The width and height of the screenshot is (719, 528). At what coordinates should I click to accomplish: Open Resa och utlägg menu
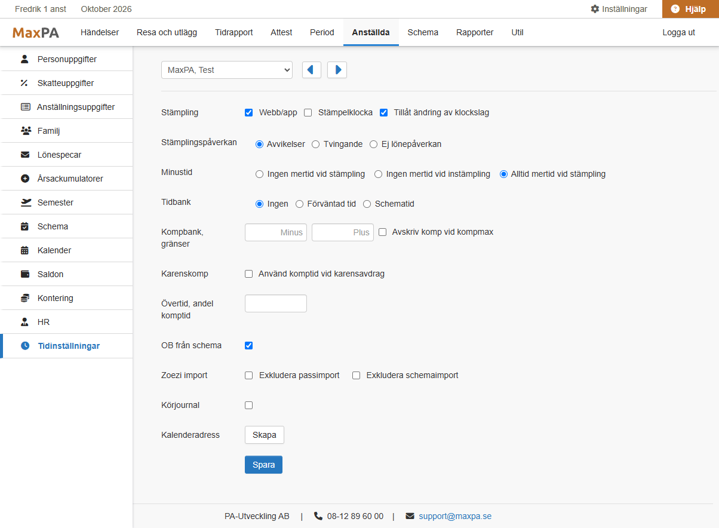pyautogui.click(x=167, y=32)
